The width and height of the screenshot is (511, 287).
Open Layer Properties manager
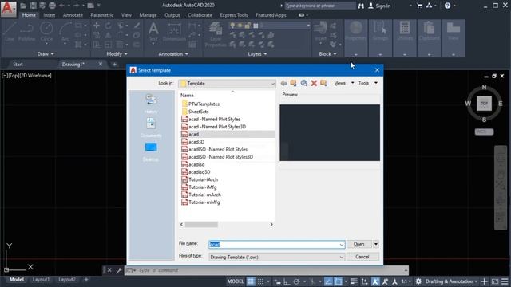click(x=216, y=34)
